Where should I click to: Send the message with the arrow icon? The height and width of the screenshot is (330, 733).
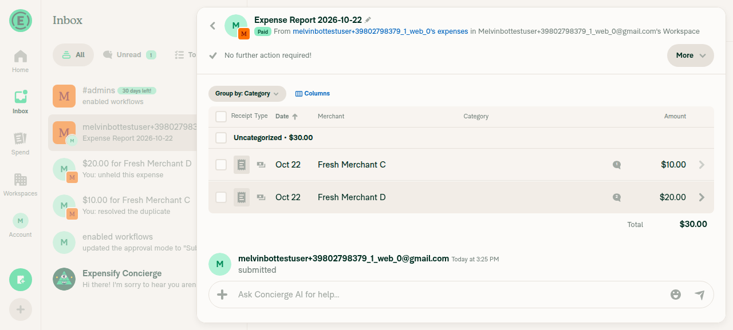[700, 295]
